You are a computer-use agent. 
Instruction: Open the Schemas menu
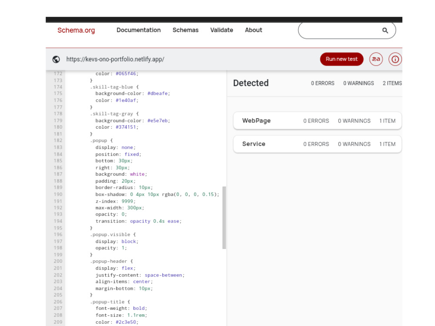tap(185, 30)
